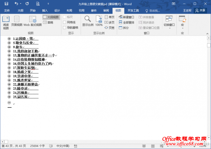Open the 显示比例 zoom dialog

pos(88,21)
